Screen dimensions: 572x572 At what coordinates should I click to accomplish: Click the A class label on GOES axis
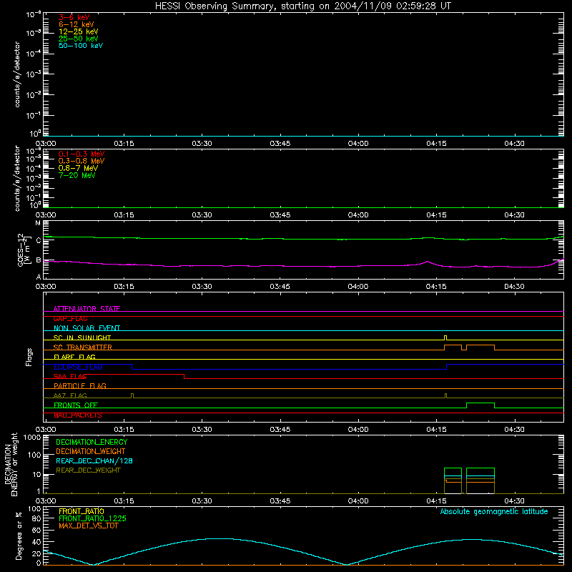tap(39, 277)
